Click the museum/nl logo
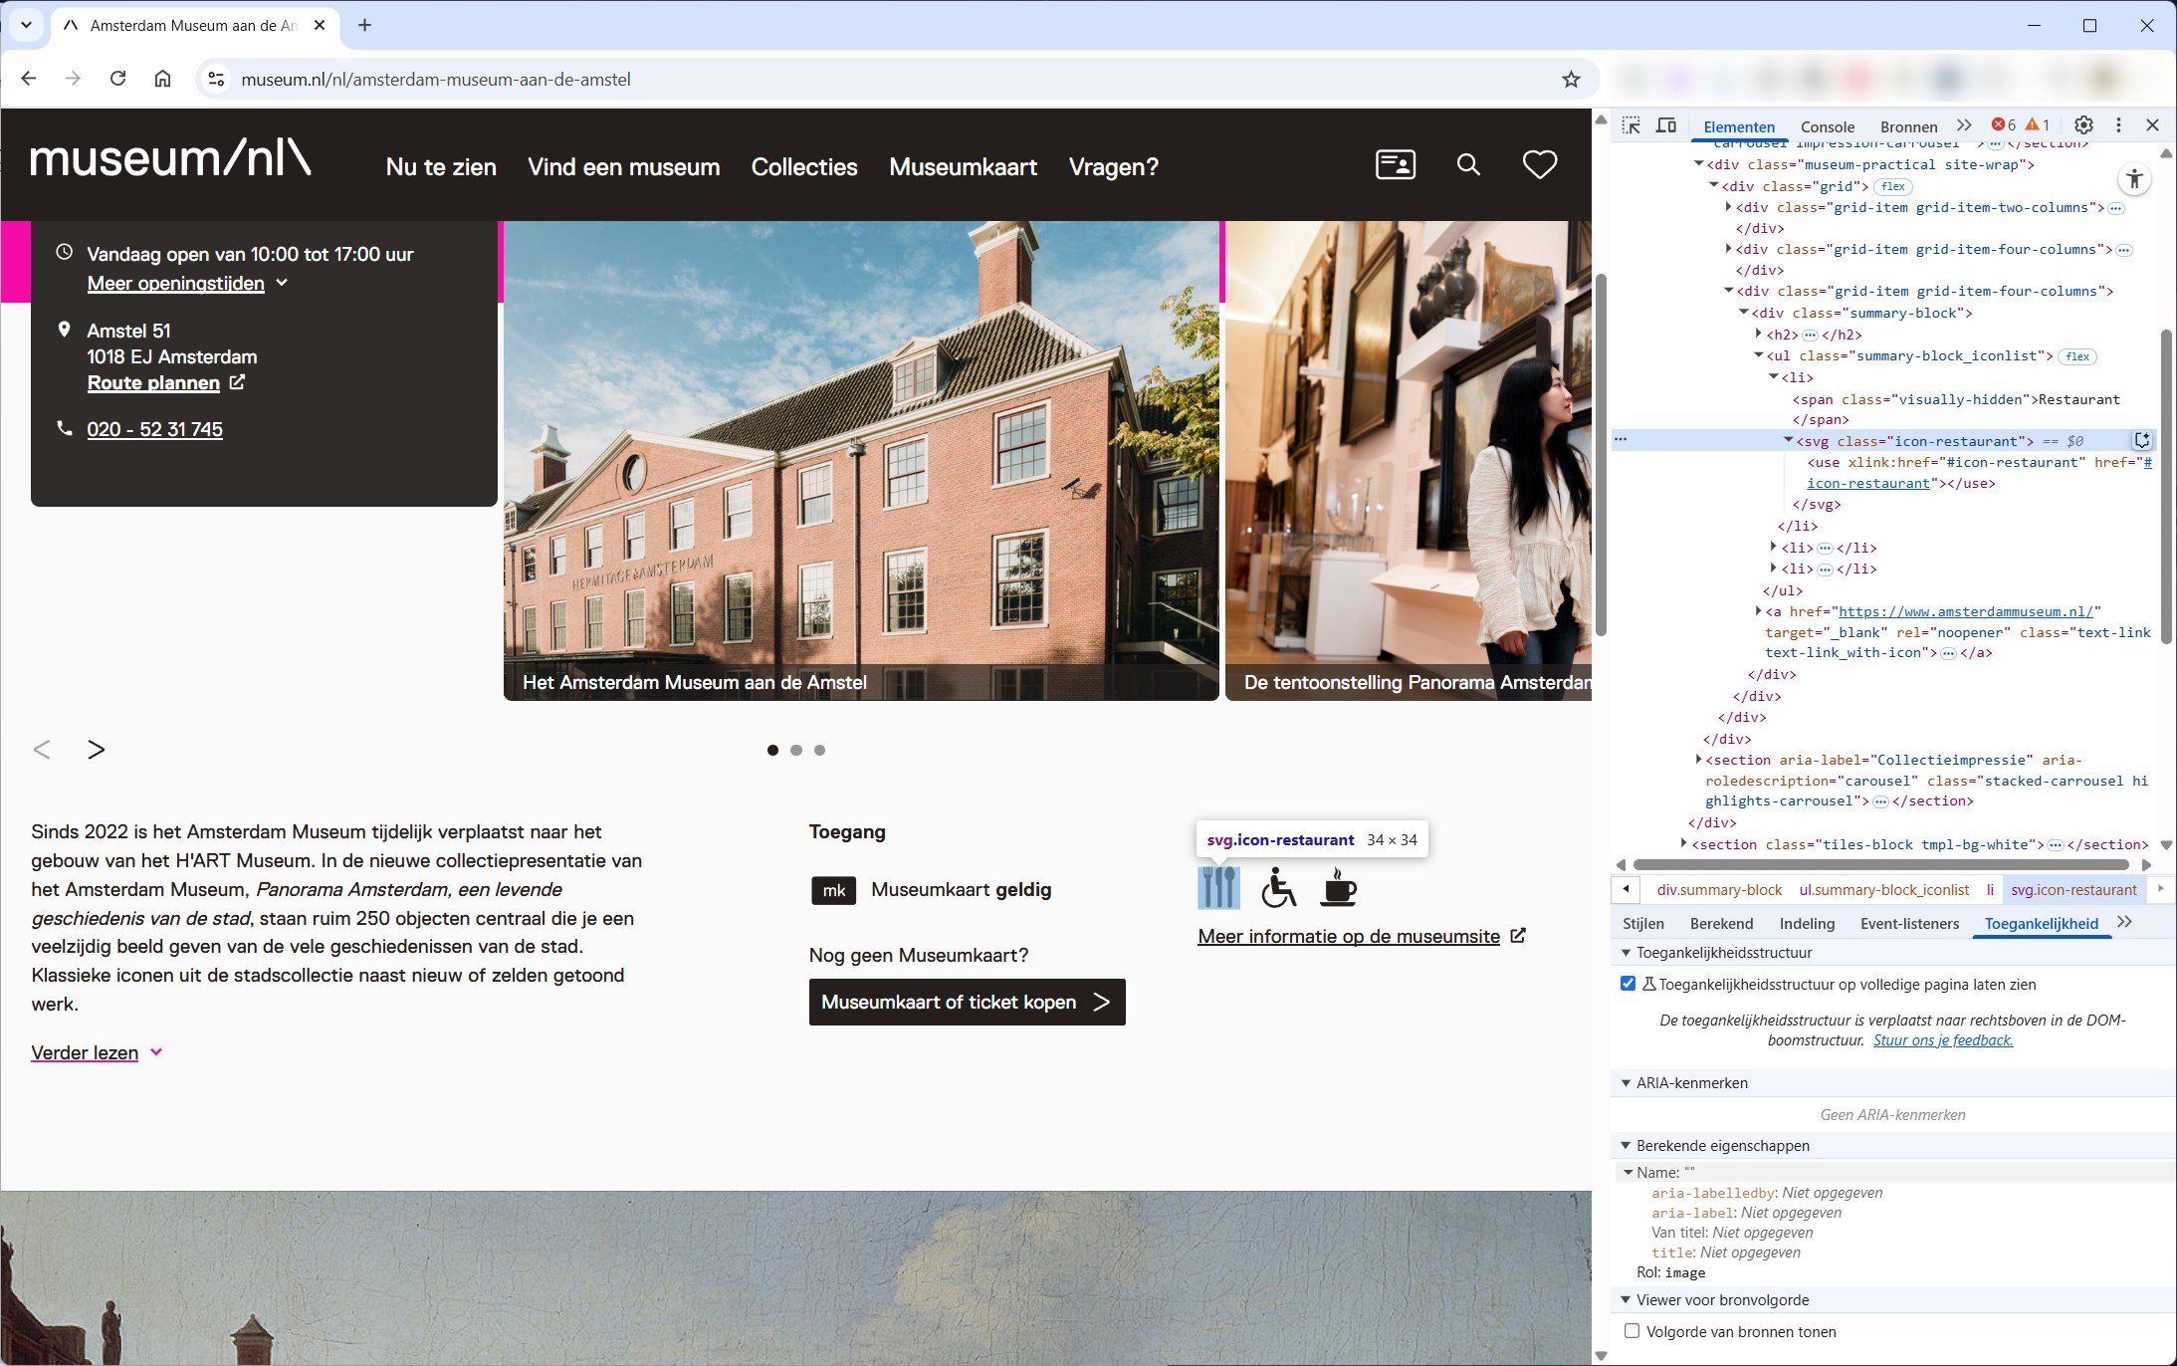 (x=170, y=158)
